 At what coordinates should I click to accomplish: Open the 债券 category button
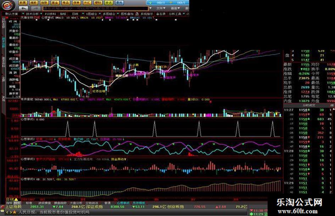(x=76, y=2)
